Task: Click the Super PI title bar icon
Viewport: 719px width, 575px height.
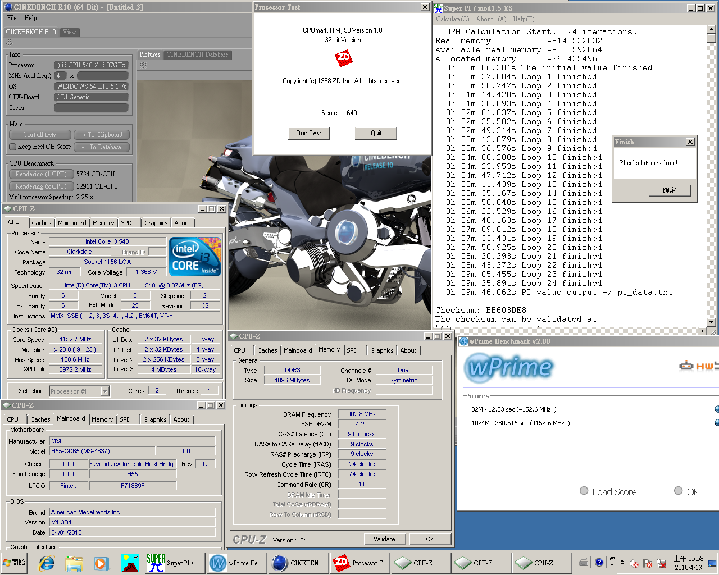Action: click(438, 8)
